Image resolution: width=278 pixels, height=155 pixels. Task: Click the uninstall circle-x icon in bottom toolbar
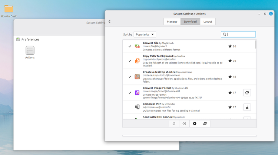184,123
